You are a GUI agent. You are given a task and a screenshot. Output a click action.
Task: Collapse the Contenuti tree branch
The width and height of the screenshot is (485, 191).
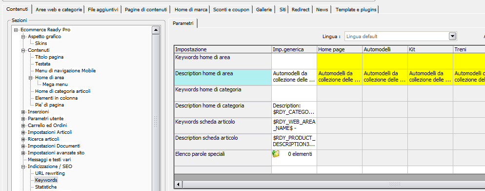(23, 50)
